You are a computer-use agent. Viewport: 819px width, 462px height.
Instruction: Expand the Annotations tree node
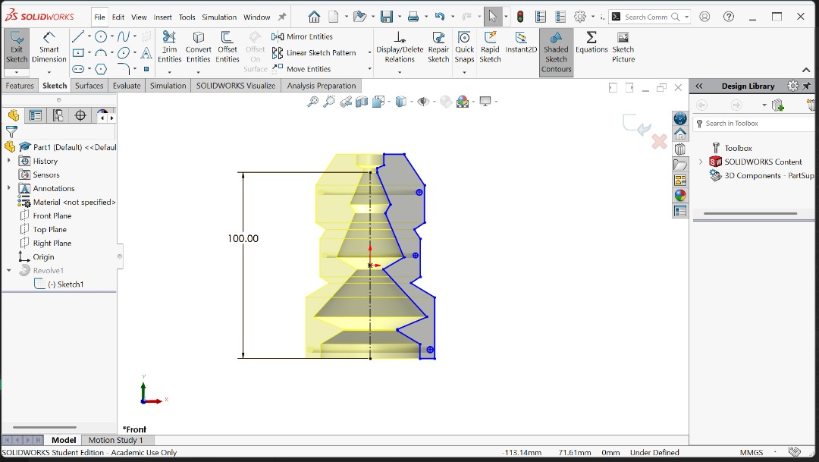pyautogui.click(x=9, y=188)
